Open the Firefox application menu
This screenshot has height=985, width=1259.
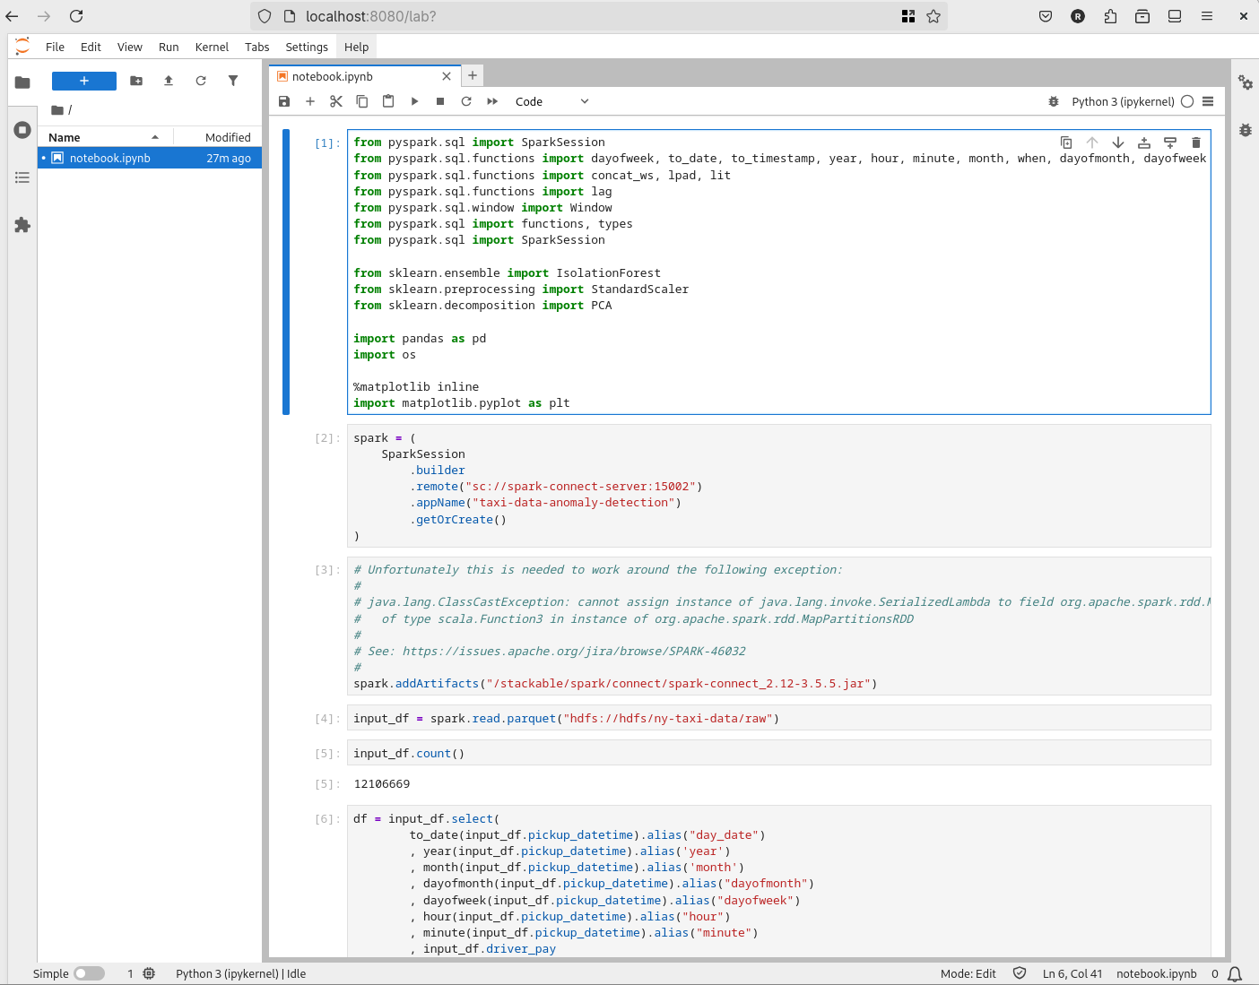coord(1206,16)
